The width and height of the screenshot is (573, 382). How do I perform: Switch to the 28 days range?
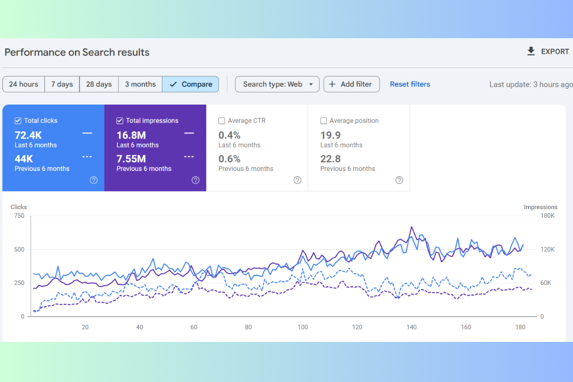pos(99,84)
